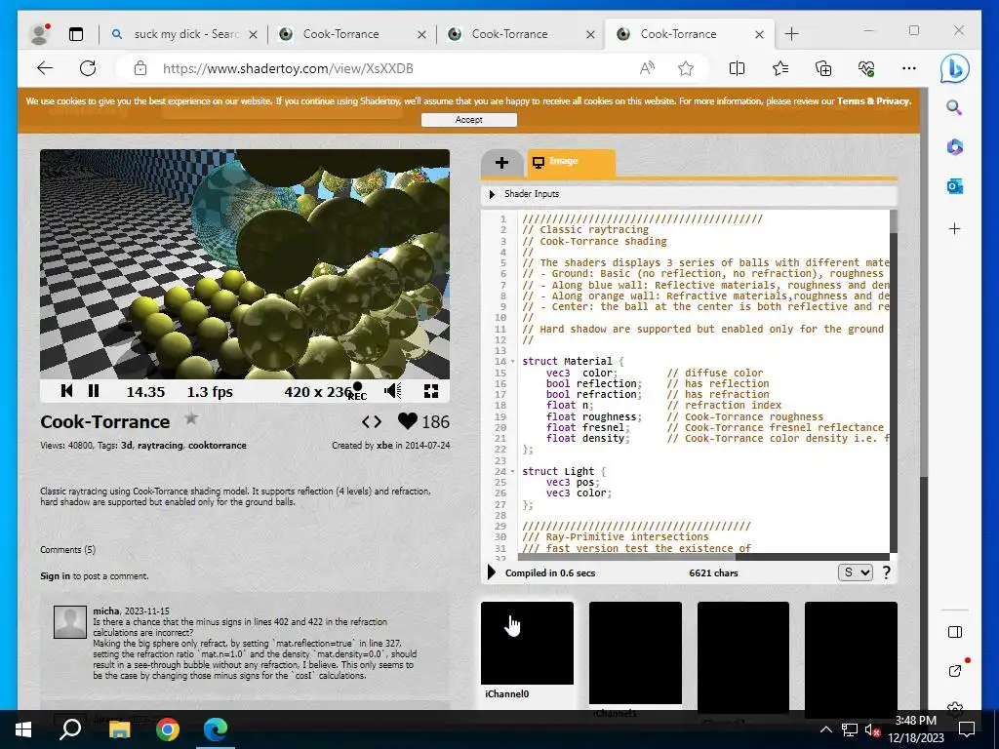Add page to favorites star
Screen dimensions: 999x749
click(686, 68)
